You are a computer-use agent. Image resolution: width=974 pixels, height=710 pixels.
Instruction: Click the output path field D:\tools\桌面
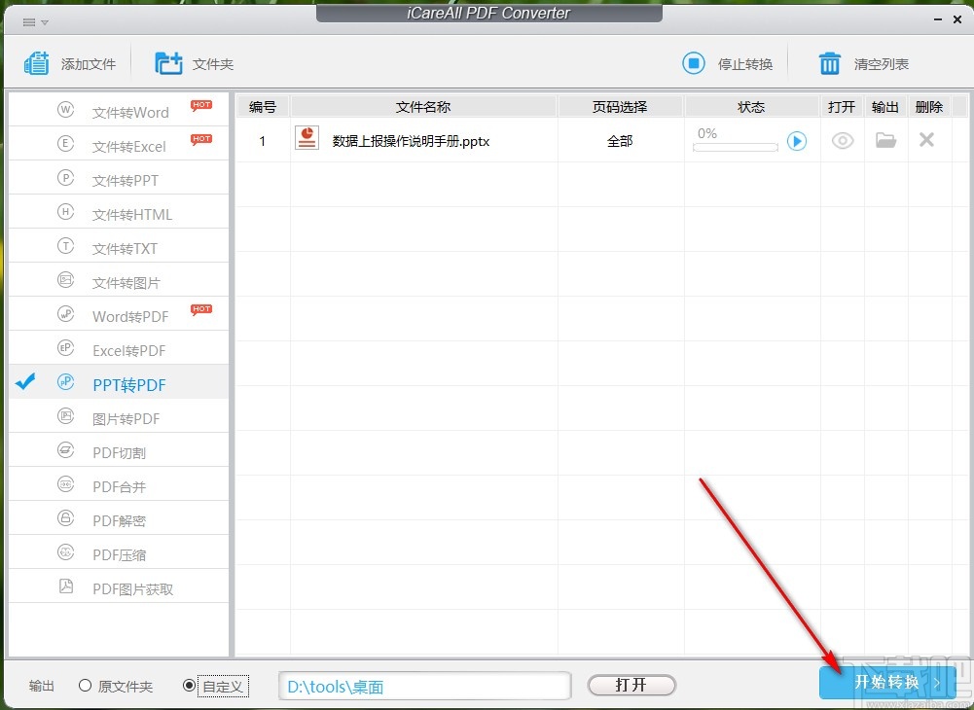pos(424,685)
